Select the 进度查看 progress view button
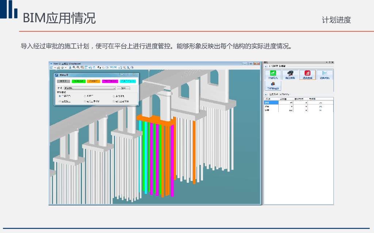374x233 pixels. click(308, 75)
